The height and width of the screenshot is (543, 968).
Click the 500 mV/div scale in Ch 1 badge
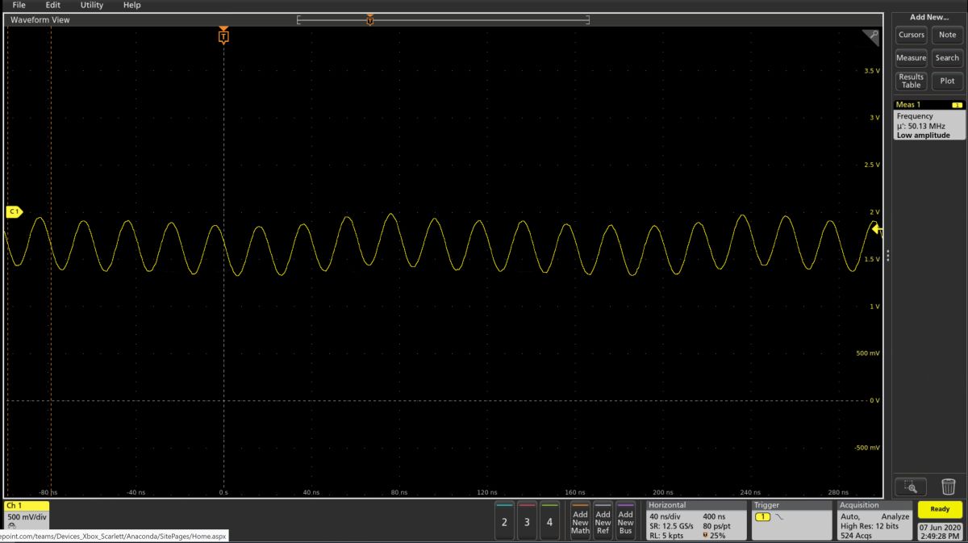[27, 516]
